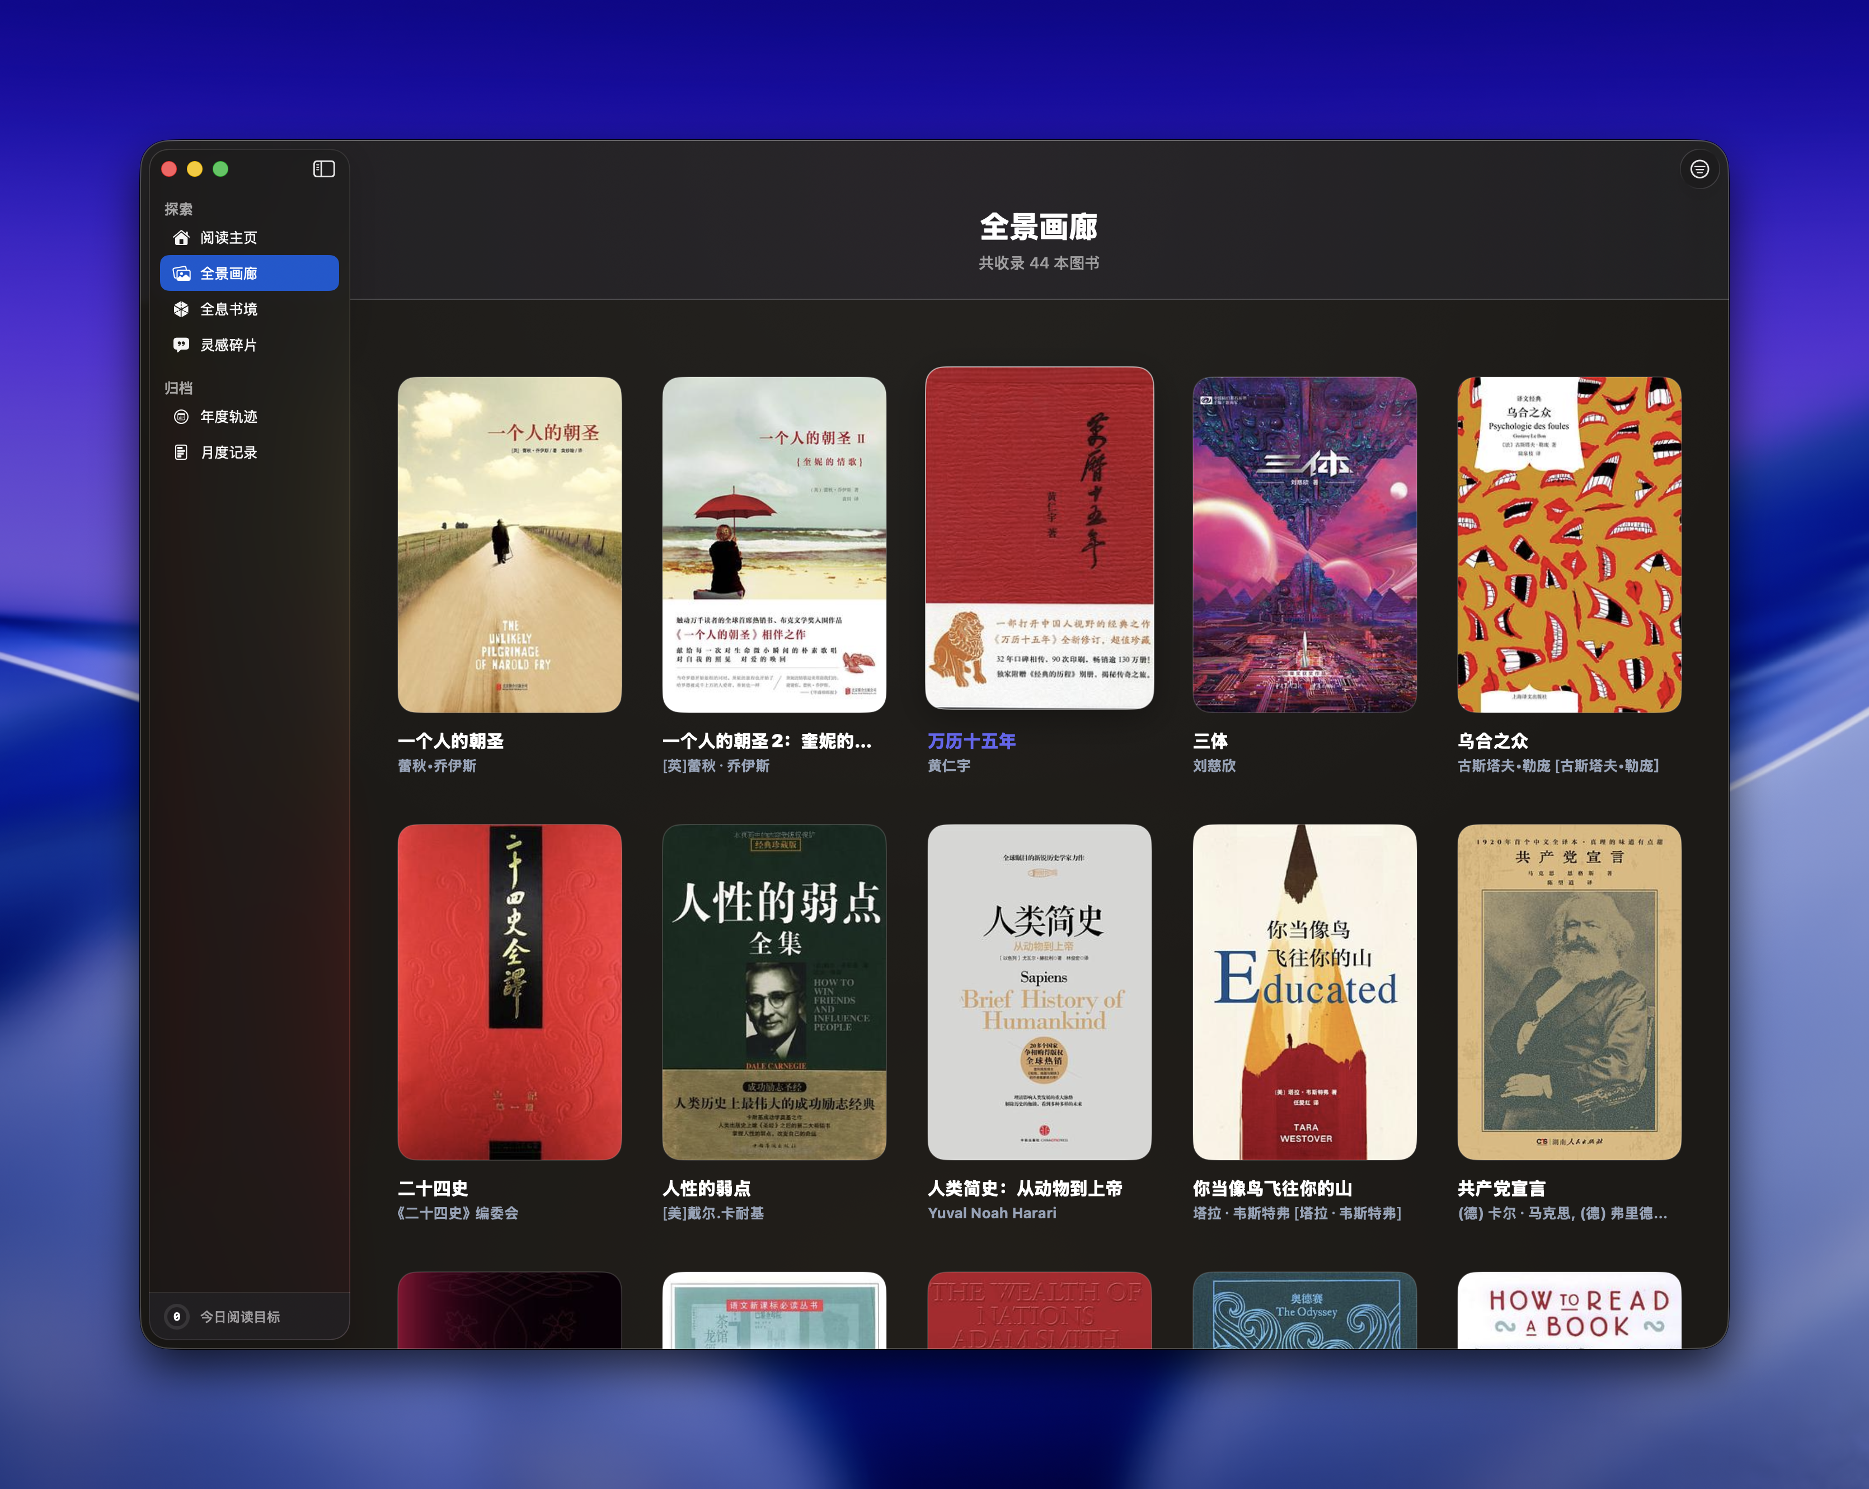Go to 全息书境 section

[x=250, y=309]
